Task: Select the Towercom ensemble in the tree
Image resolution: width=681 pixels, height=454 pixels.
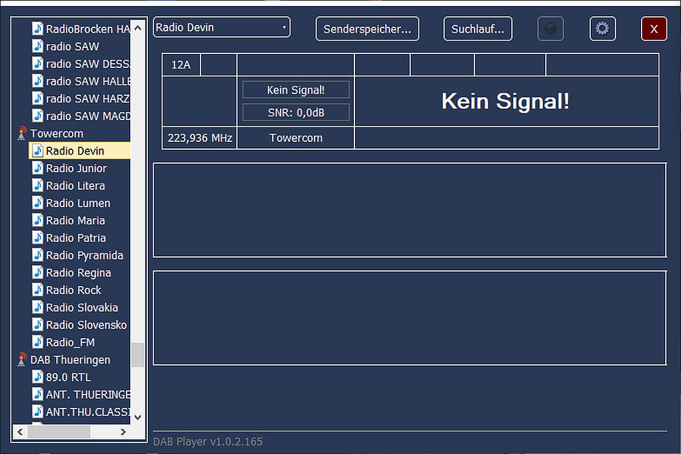Action: coord(56,133)
